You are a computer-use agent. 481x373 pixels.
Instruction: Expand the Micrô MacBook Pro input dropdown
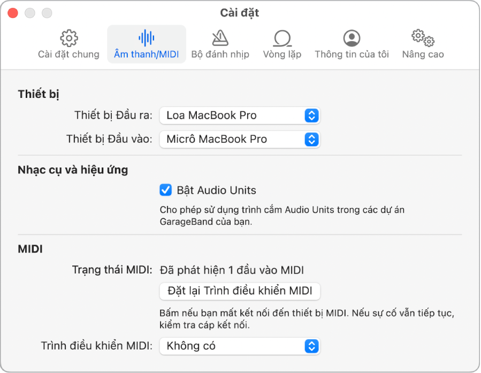coord(240,139)
